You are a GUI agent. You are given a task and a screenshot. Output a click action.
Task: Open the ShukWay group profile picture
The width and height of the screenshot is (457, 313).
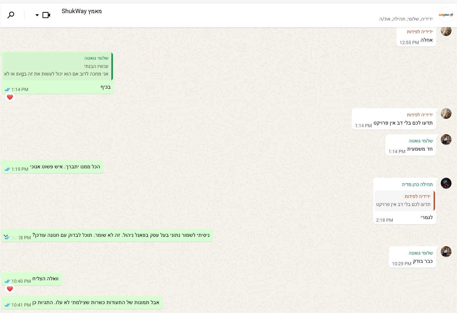click(446, 15)
